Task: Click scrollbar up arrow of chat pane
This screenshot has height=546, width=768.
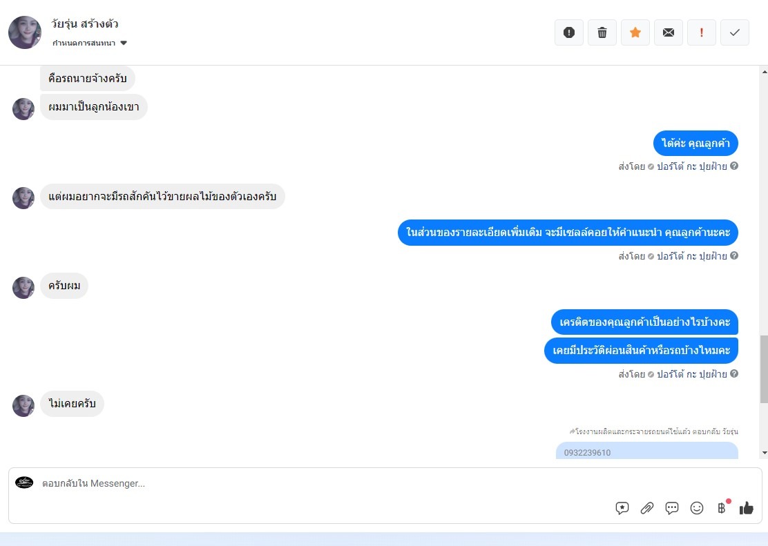Action: (x=765, y=72)
